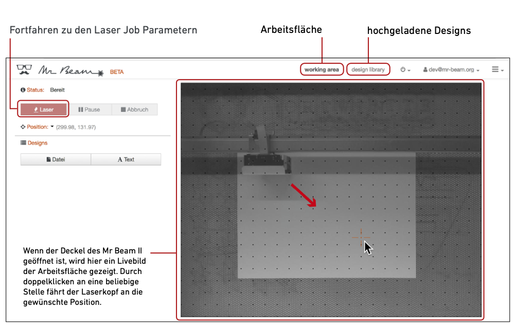The width and height of the screenshot is (516, 328).
Task: Open the power options dropdown
Action: click(x=405, y=69)
